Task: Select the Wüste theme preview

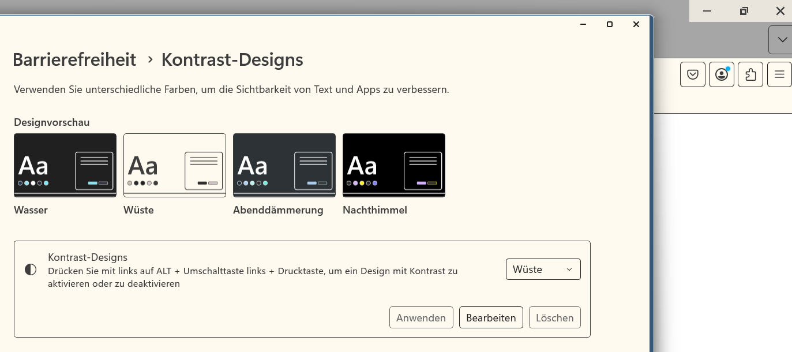Action: point(175,165)
